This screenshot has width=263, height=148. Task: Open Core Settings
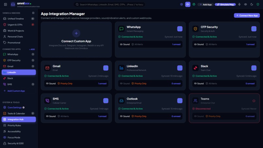(x=19, y=107)
